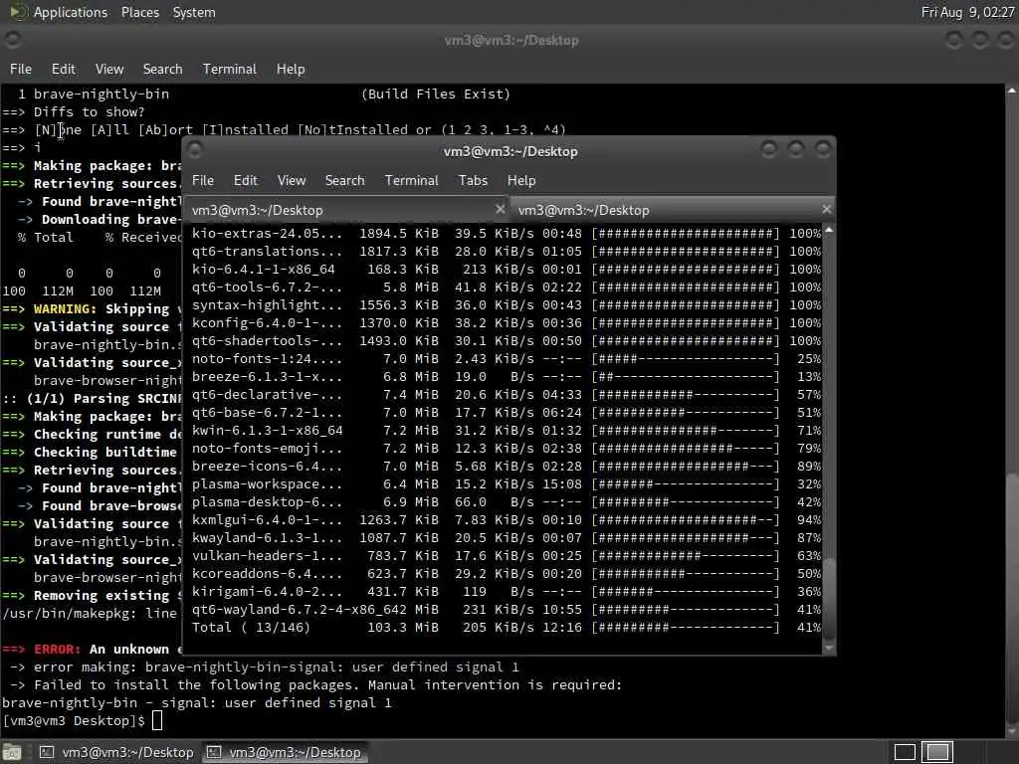Maximize the back terminal window
The height and width of the screenshot is (764, 1019).
coord(980,40)
